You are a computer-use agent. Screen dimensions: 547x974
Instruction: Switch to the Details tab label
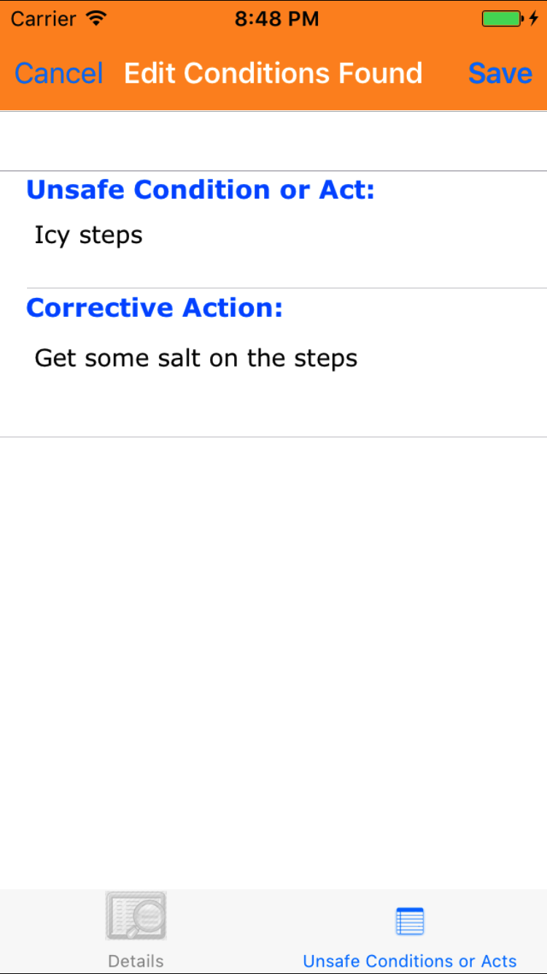point(136,961)
